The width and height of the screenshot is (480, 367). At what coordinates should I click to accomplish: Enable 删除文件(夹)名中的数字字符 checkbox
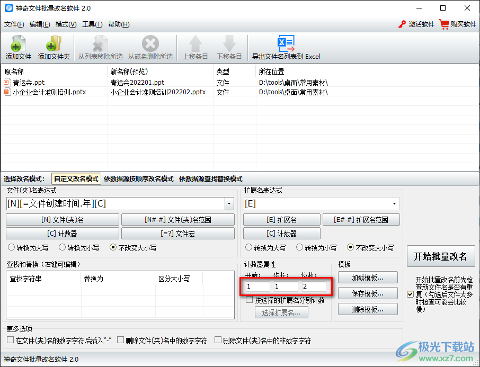click(120, 340)
